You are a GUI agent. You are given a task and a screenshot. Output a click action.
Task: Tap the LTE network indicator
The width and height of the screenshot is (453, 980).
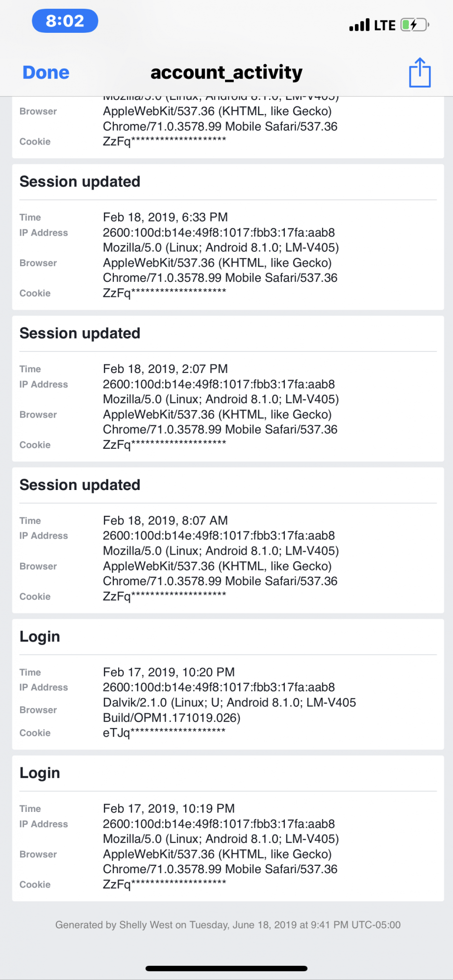click(x=385, y=25)
